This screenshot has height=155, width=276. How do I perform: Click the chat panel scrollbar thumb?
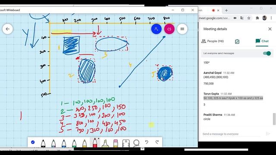click(x=274, y=119)
